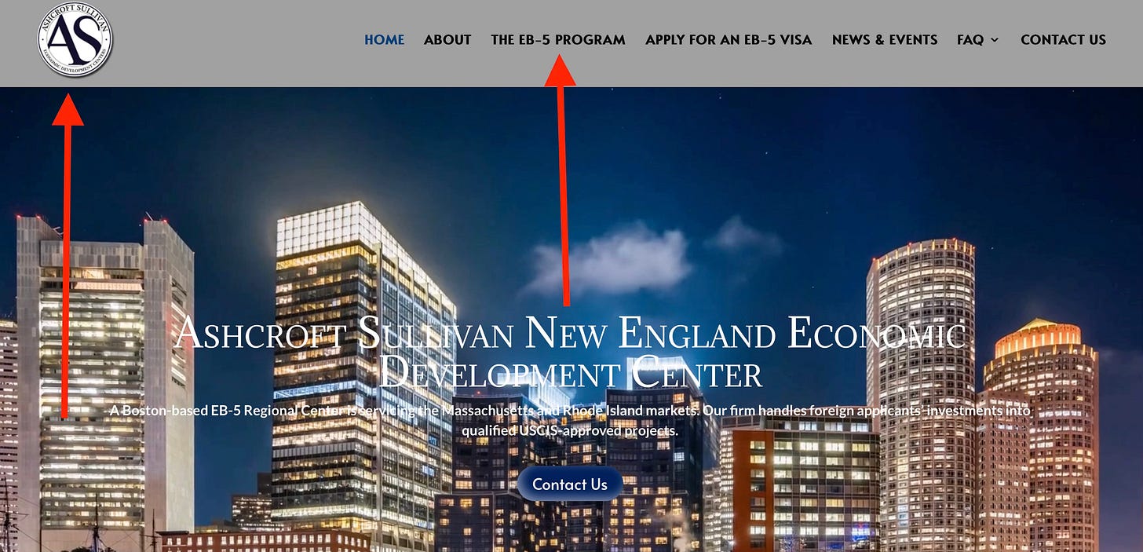Open CONTACT US in the header
This screenshot has height=552, width=1143.
click(1064, 39)
